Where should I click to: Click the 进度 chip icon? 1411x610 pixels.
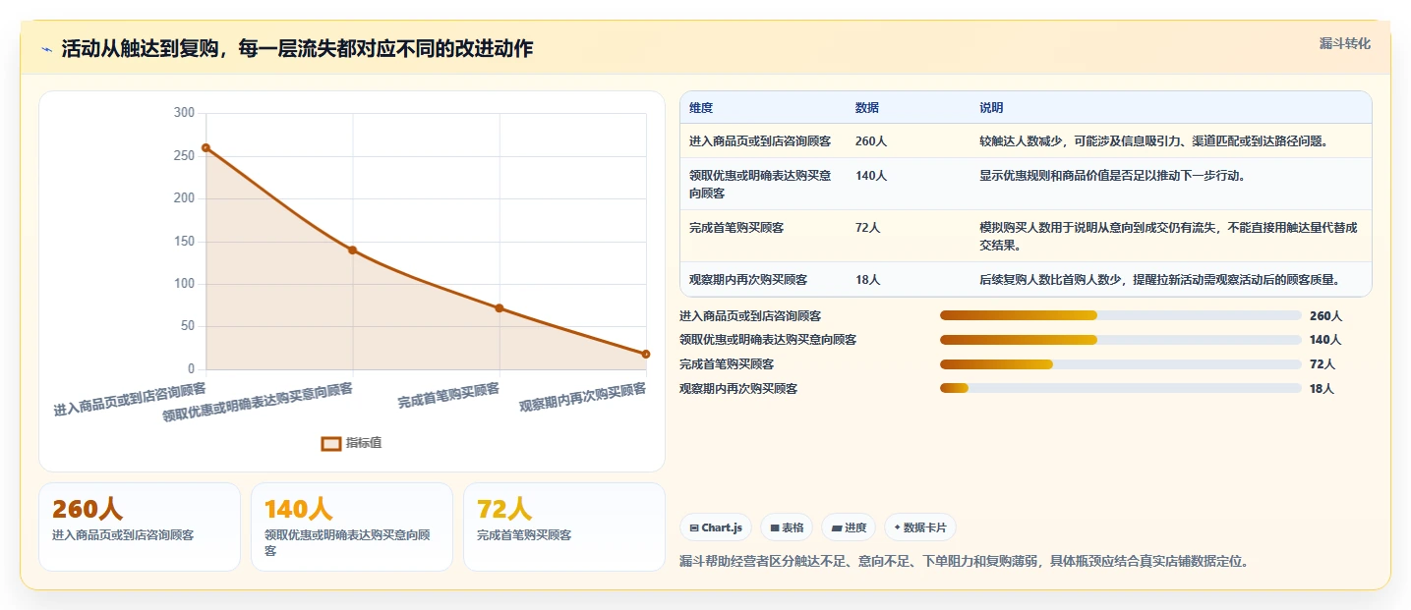point(837,528)
